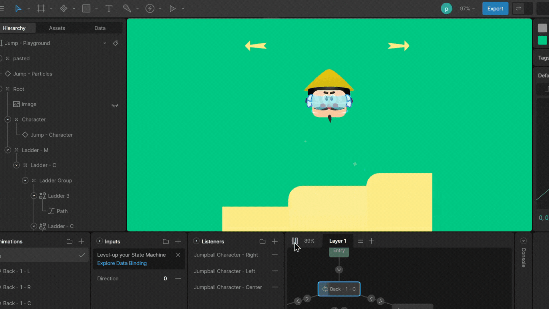Viewport: 549px width, 309px height.
Task: Collapse the Character group
Action: coord(8,120)
